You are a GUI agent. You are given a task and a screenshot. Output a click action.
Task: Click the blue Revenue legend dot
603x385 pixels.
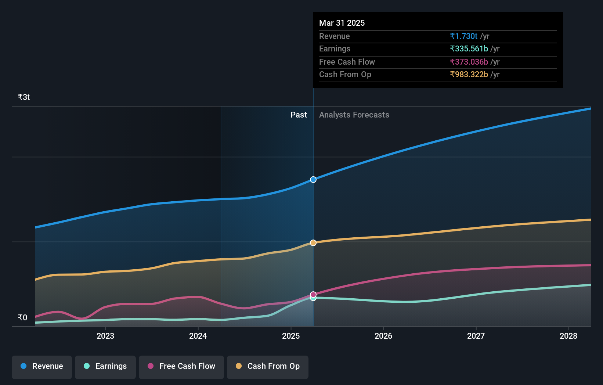[24, 366]
